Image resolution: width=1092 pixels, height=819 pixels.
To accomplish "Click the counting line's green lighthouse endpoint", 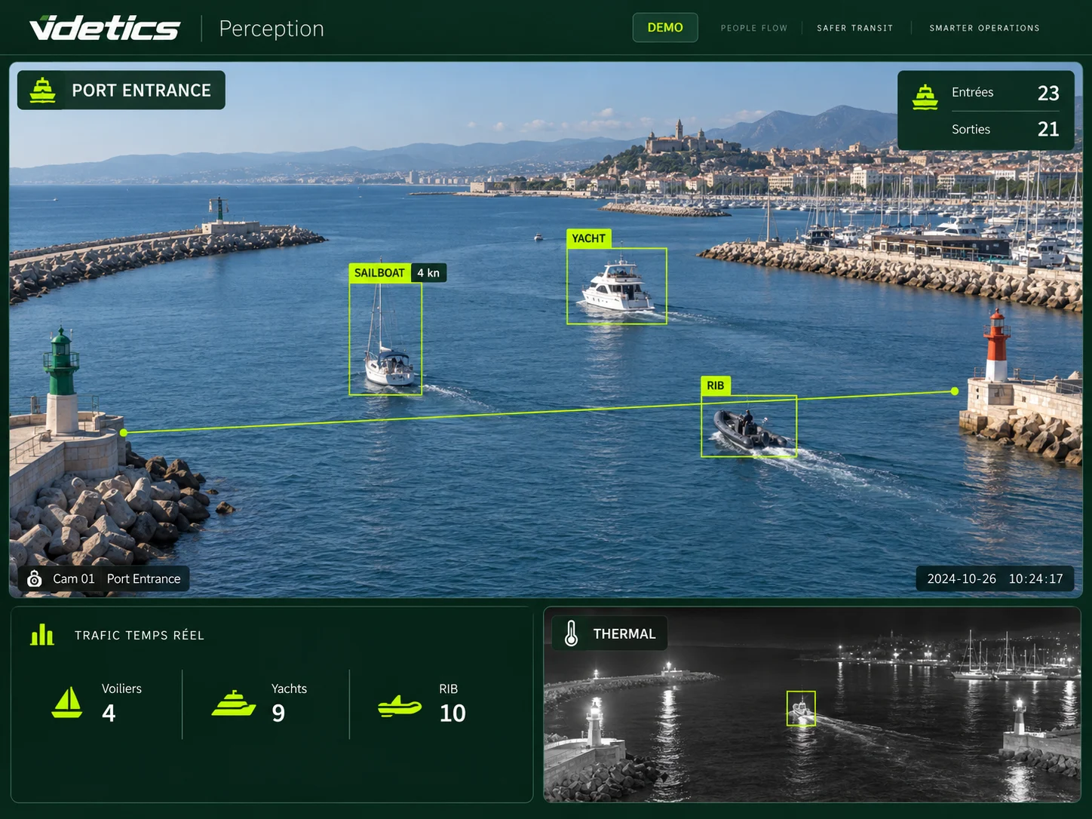I will [x=124, y=432].
